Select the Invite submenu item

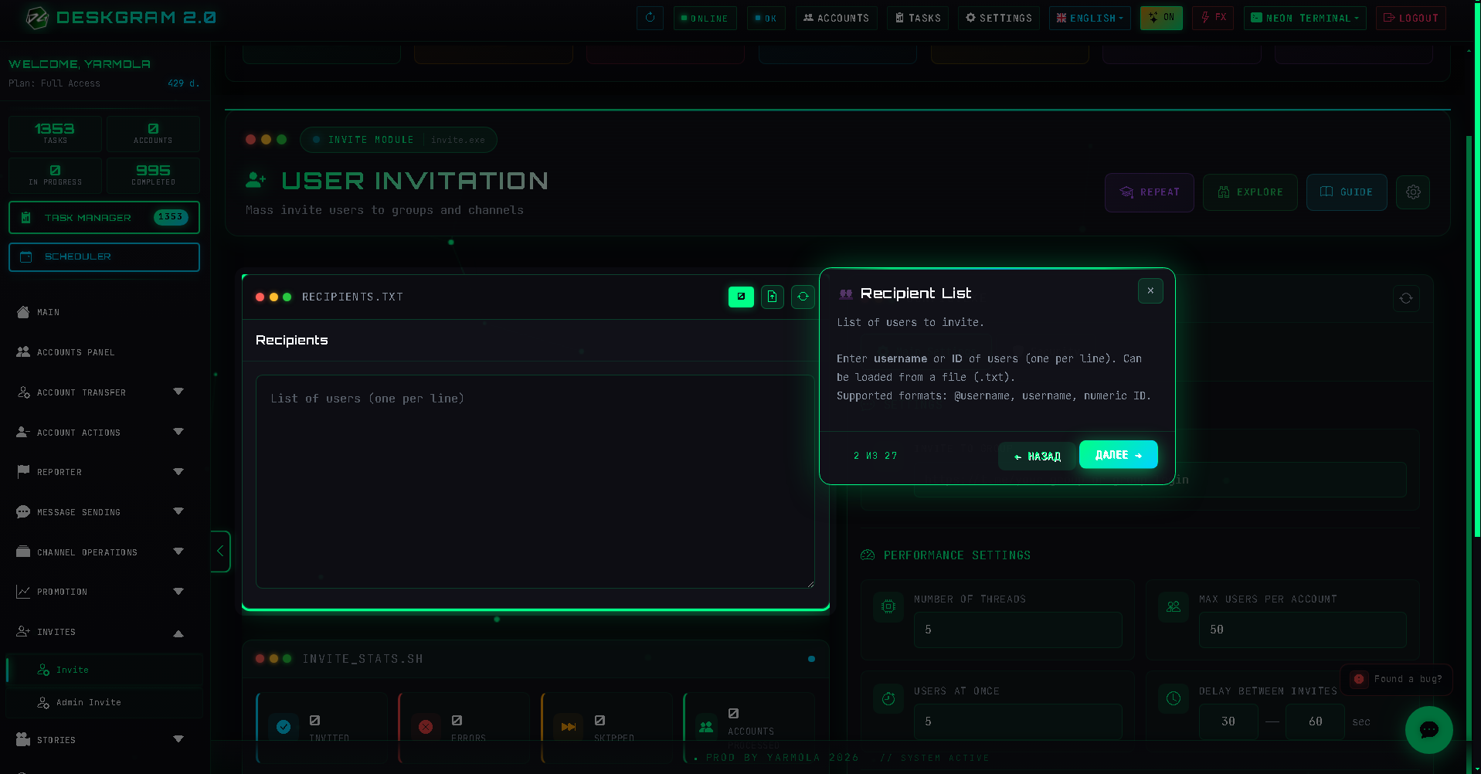[104, 670]
